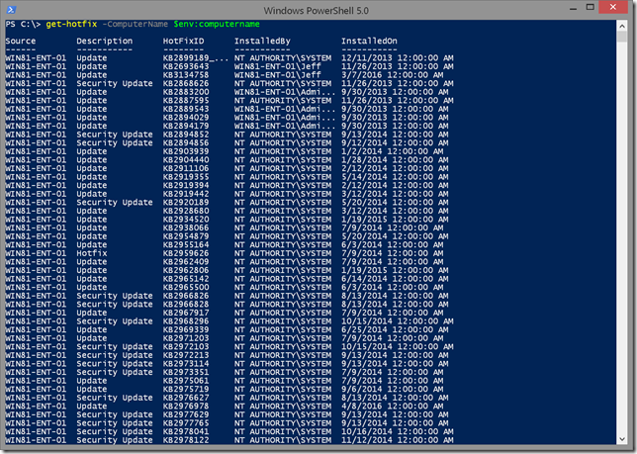The height and width of the screenshot is (454, 637).
Task: Click hotfix ID KB2962409
Action: click(186, 262)
